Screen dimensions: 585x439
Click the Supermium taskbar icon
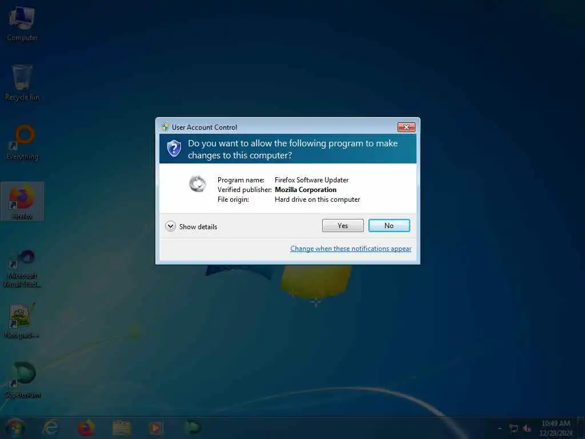[x=193, y=428]
